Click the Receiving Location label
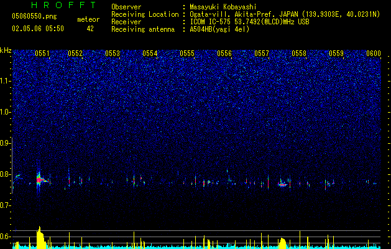Screen dimensions: 391x249 [145, 14]
